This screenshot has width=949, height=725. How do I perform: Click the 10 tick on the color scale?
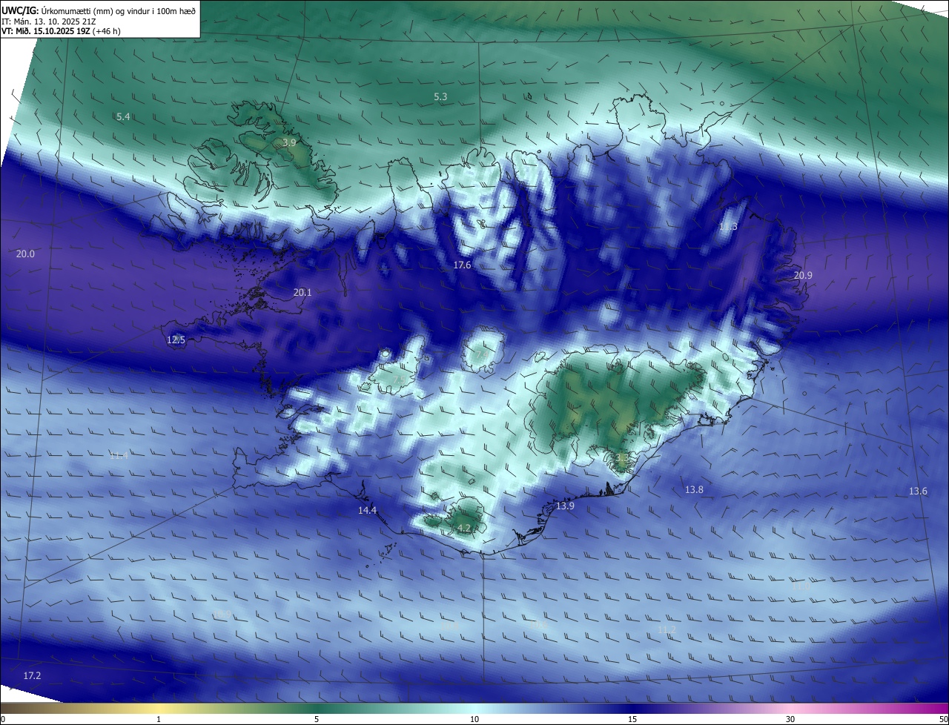474,720
